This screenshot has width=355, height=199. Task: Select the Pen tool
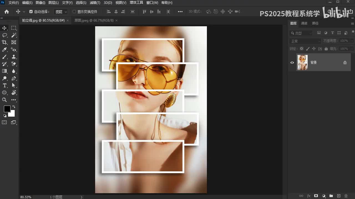14,78
